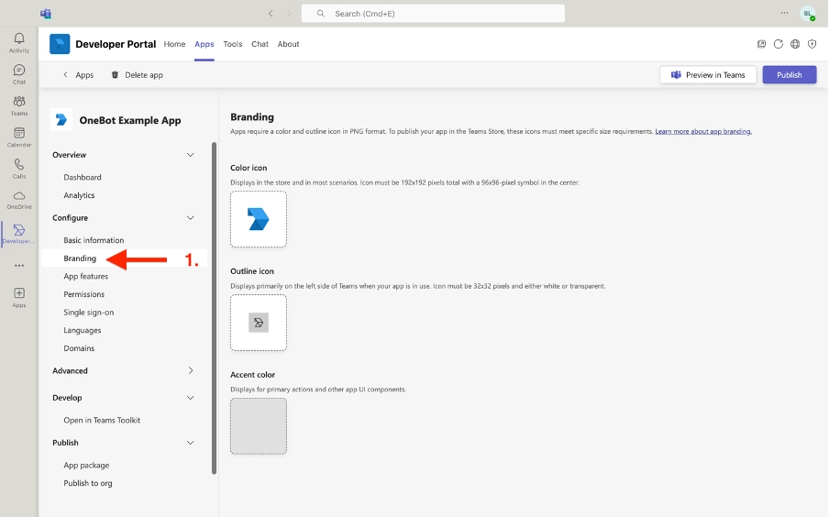Go forward with the history forward arrow
This screenshot has height=517, width=829.
tap(289, 13)
